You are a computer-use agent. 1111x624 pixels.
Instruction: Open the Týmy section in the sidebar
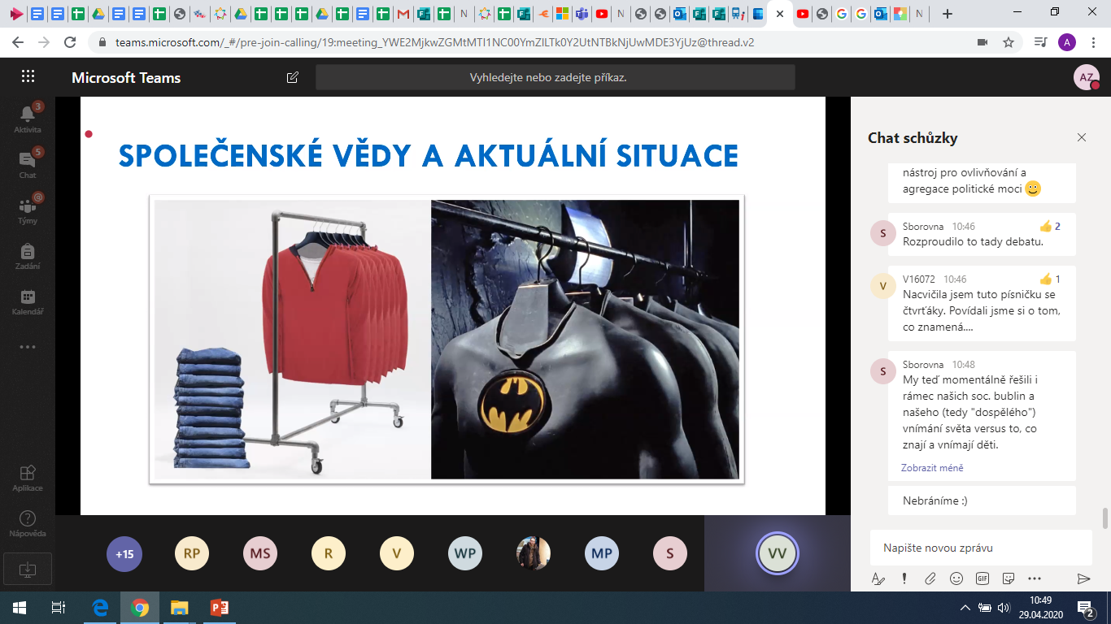28,210
